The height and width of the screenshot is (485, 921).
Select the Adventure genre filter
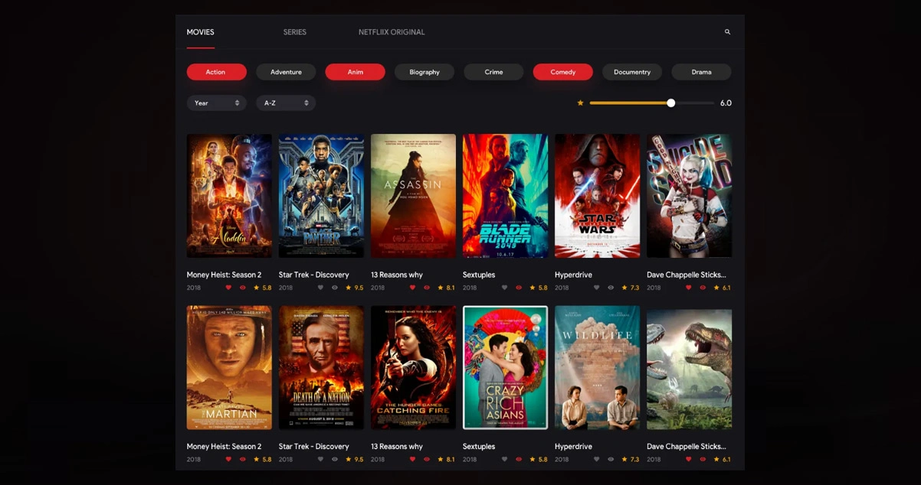[286, 72]
